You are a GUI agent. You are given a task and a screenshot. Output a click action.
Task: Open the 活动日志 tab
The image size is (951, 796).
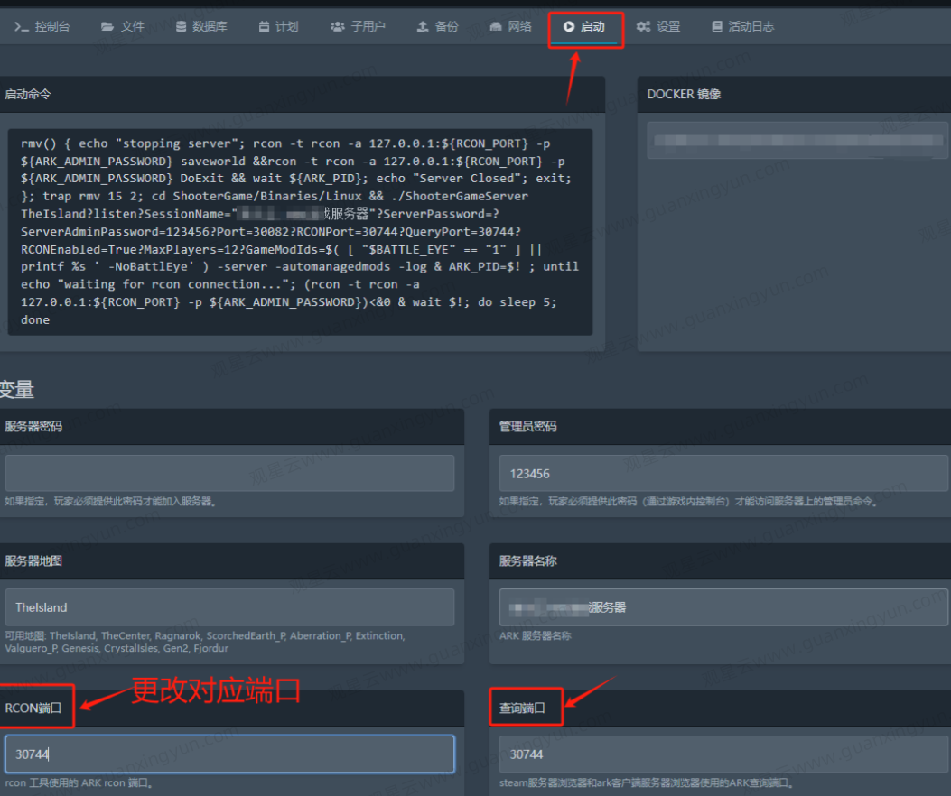click(x=742, y=27)
